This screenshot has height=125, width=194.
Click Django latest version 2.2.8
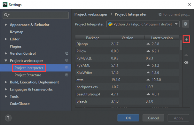(155, 44)
